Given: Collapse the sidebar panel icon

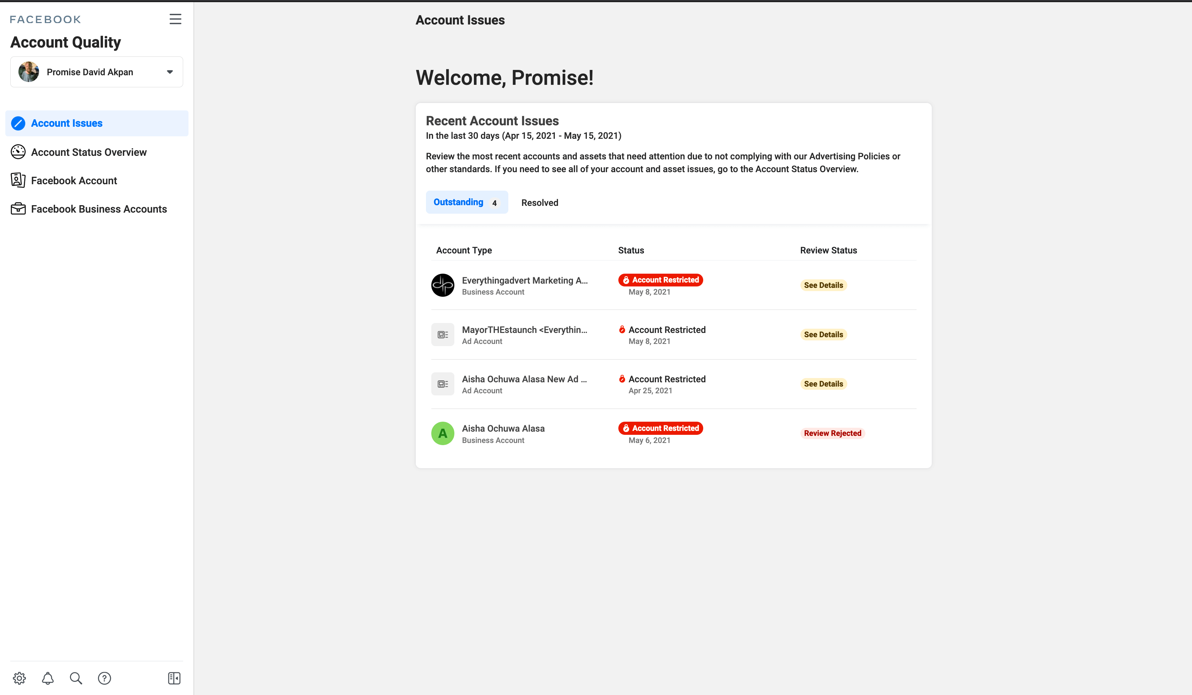Looking at the screenshot, I should point(174,678).
